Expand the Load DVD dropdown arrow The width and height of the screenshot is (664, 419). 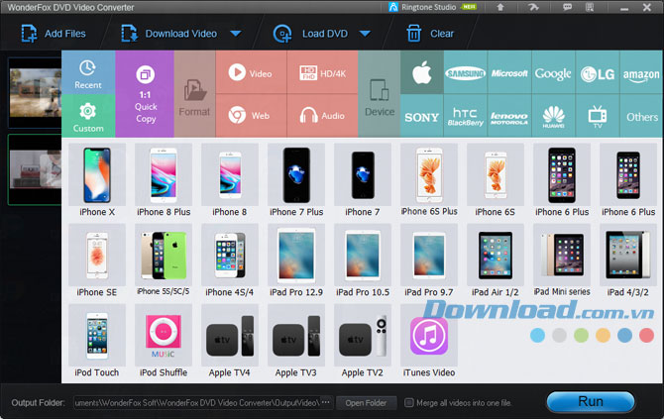pos(365,34)
